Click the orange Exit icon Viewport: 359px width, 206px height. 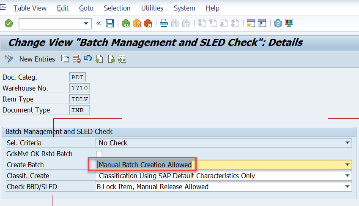pyautogui.click(x=137, y=24)
